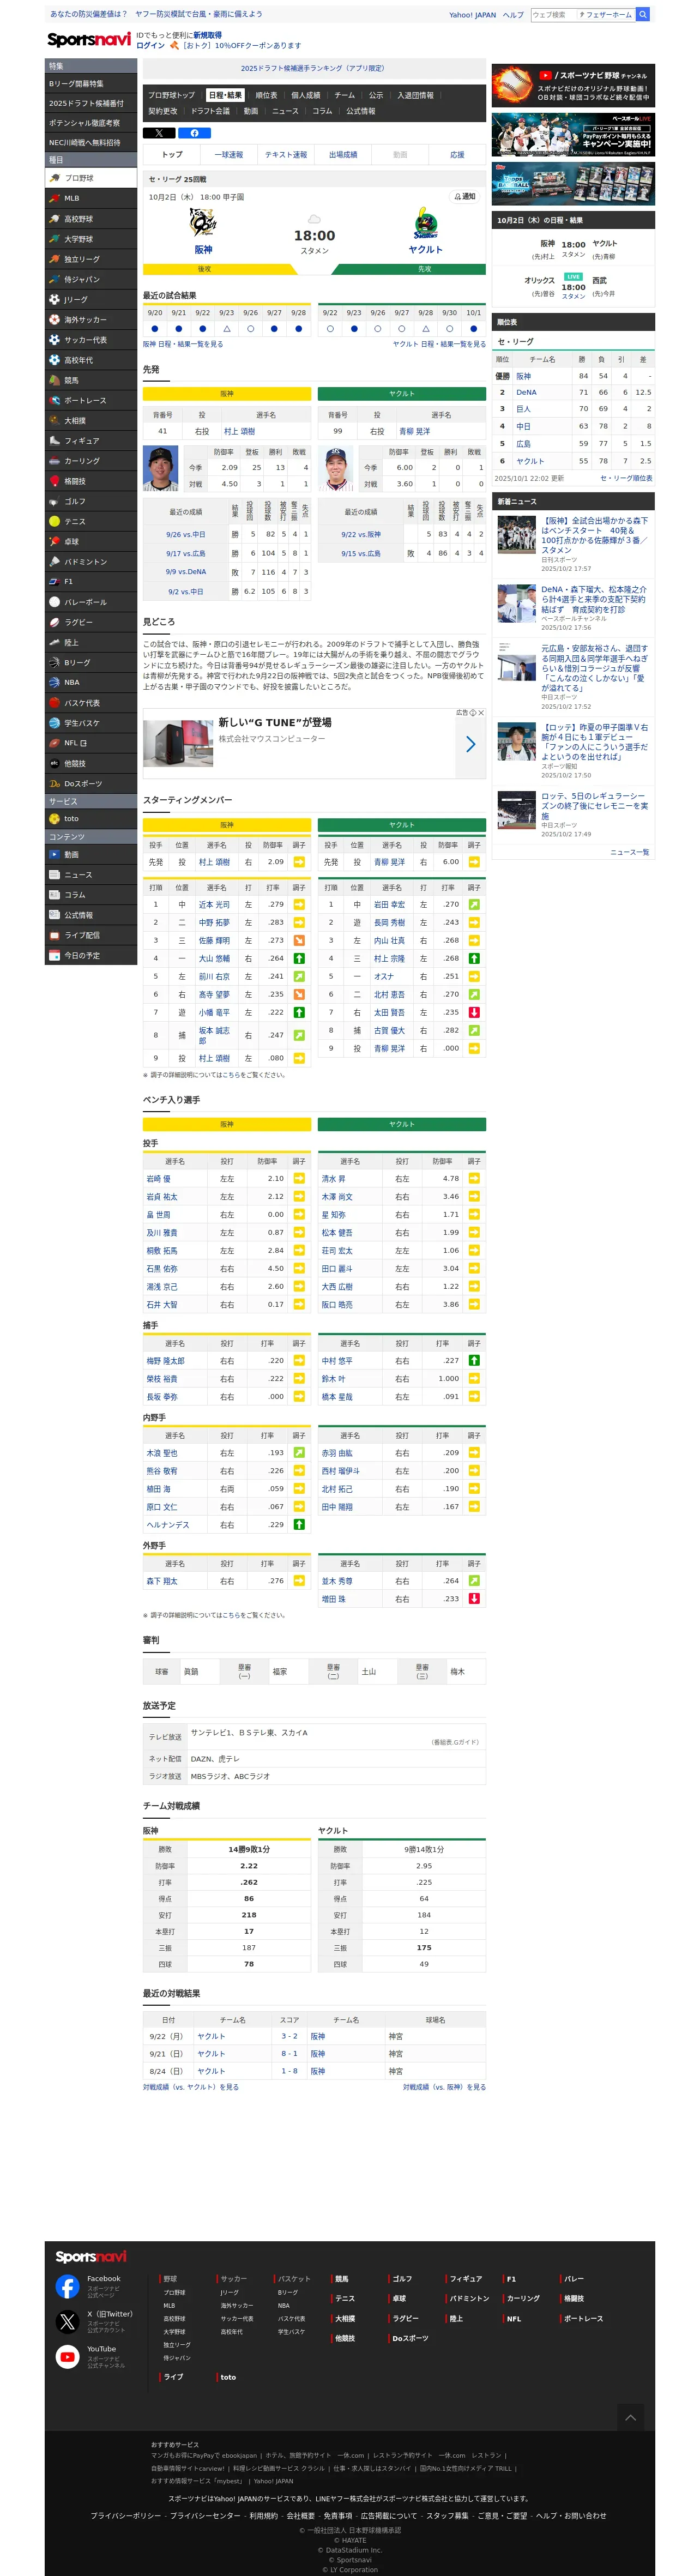Viewport: 700px width, 2576px height.
Task: Select 順位表 in the baseball menu
Action: (x=266, y=95)
